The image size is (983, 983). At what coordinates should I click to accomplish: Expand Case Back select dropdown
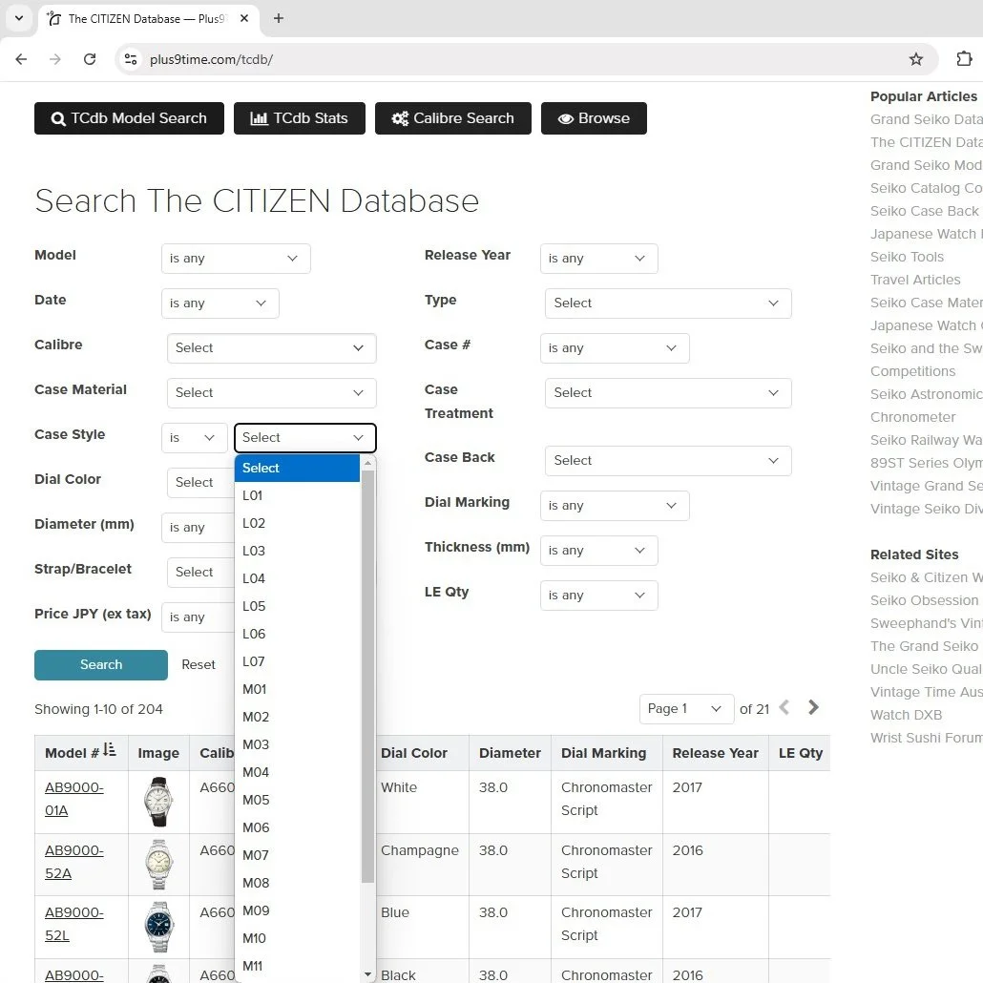point(668,461)
